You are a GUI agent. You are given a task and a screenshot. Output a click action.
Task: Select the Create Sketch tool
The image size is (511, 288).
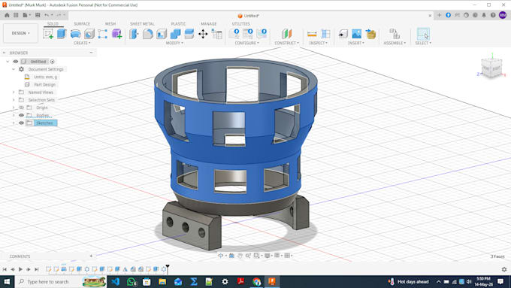click(x=48, y=34)
